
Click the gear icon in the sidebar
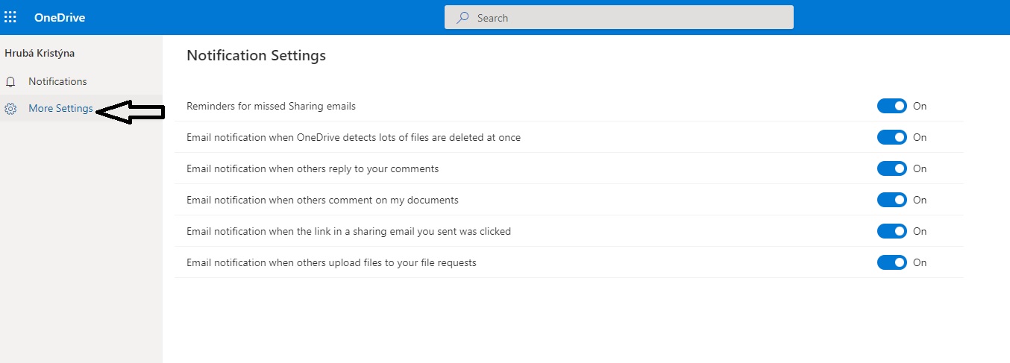pyautogui.click(x=10, y=109)
